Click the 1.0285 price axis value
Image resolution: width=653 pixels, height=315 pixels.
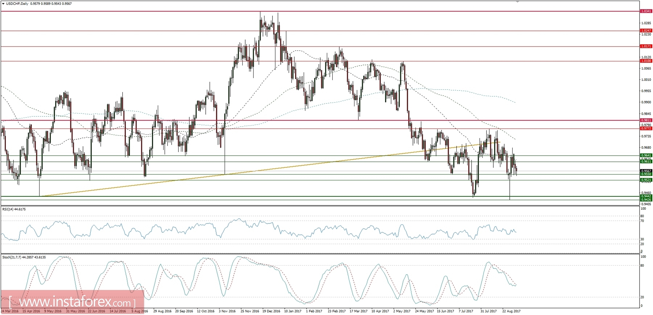pyautogui.click(x=646, y=23)
